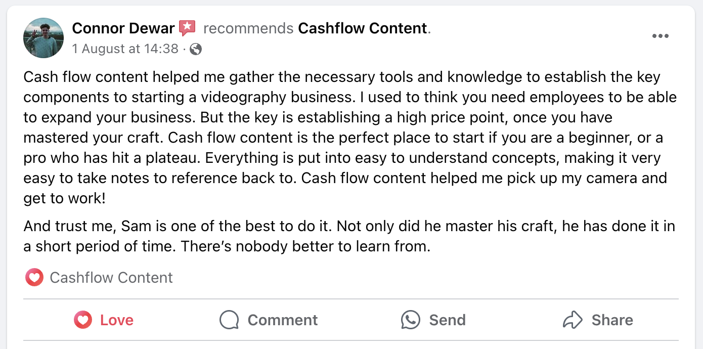
Task: Click the WhatsApp Send icon
Action: [410, 320]
